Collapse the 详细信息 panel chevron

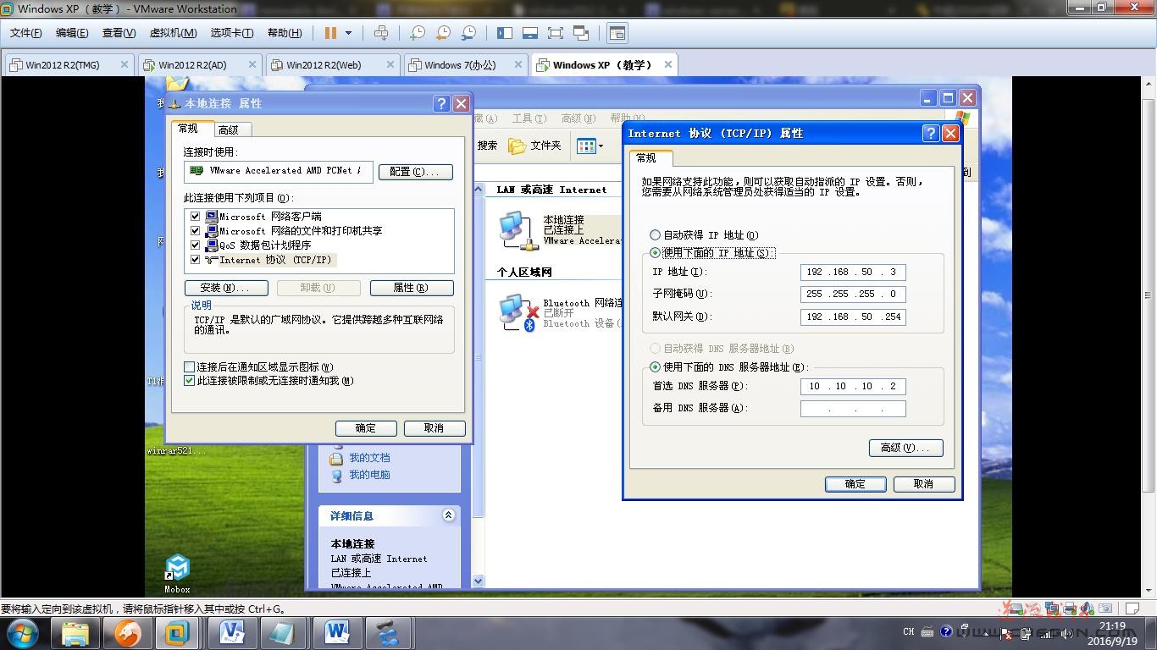pyautogui.click(x=448, y=515)
